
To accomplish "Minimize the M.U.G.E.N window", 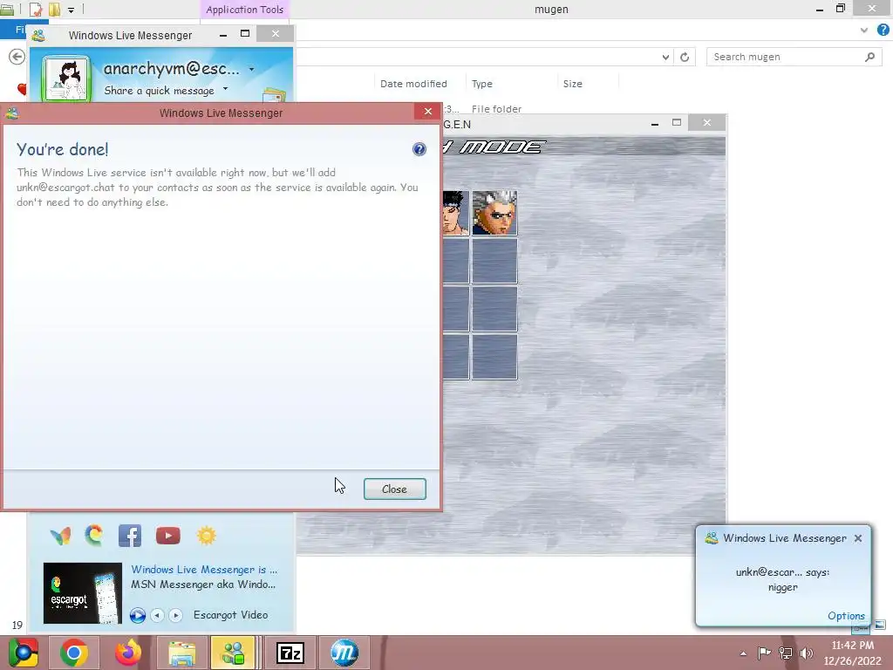I will 655,123.
